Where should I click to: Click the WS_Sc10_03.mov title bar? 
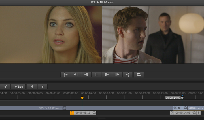click(102, 2)
